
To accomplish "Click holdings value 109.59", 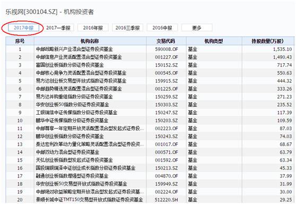I will [x=284, y=121].
